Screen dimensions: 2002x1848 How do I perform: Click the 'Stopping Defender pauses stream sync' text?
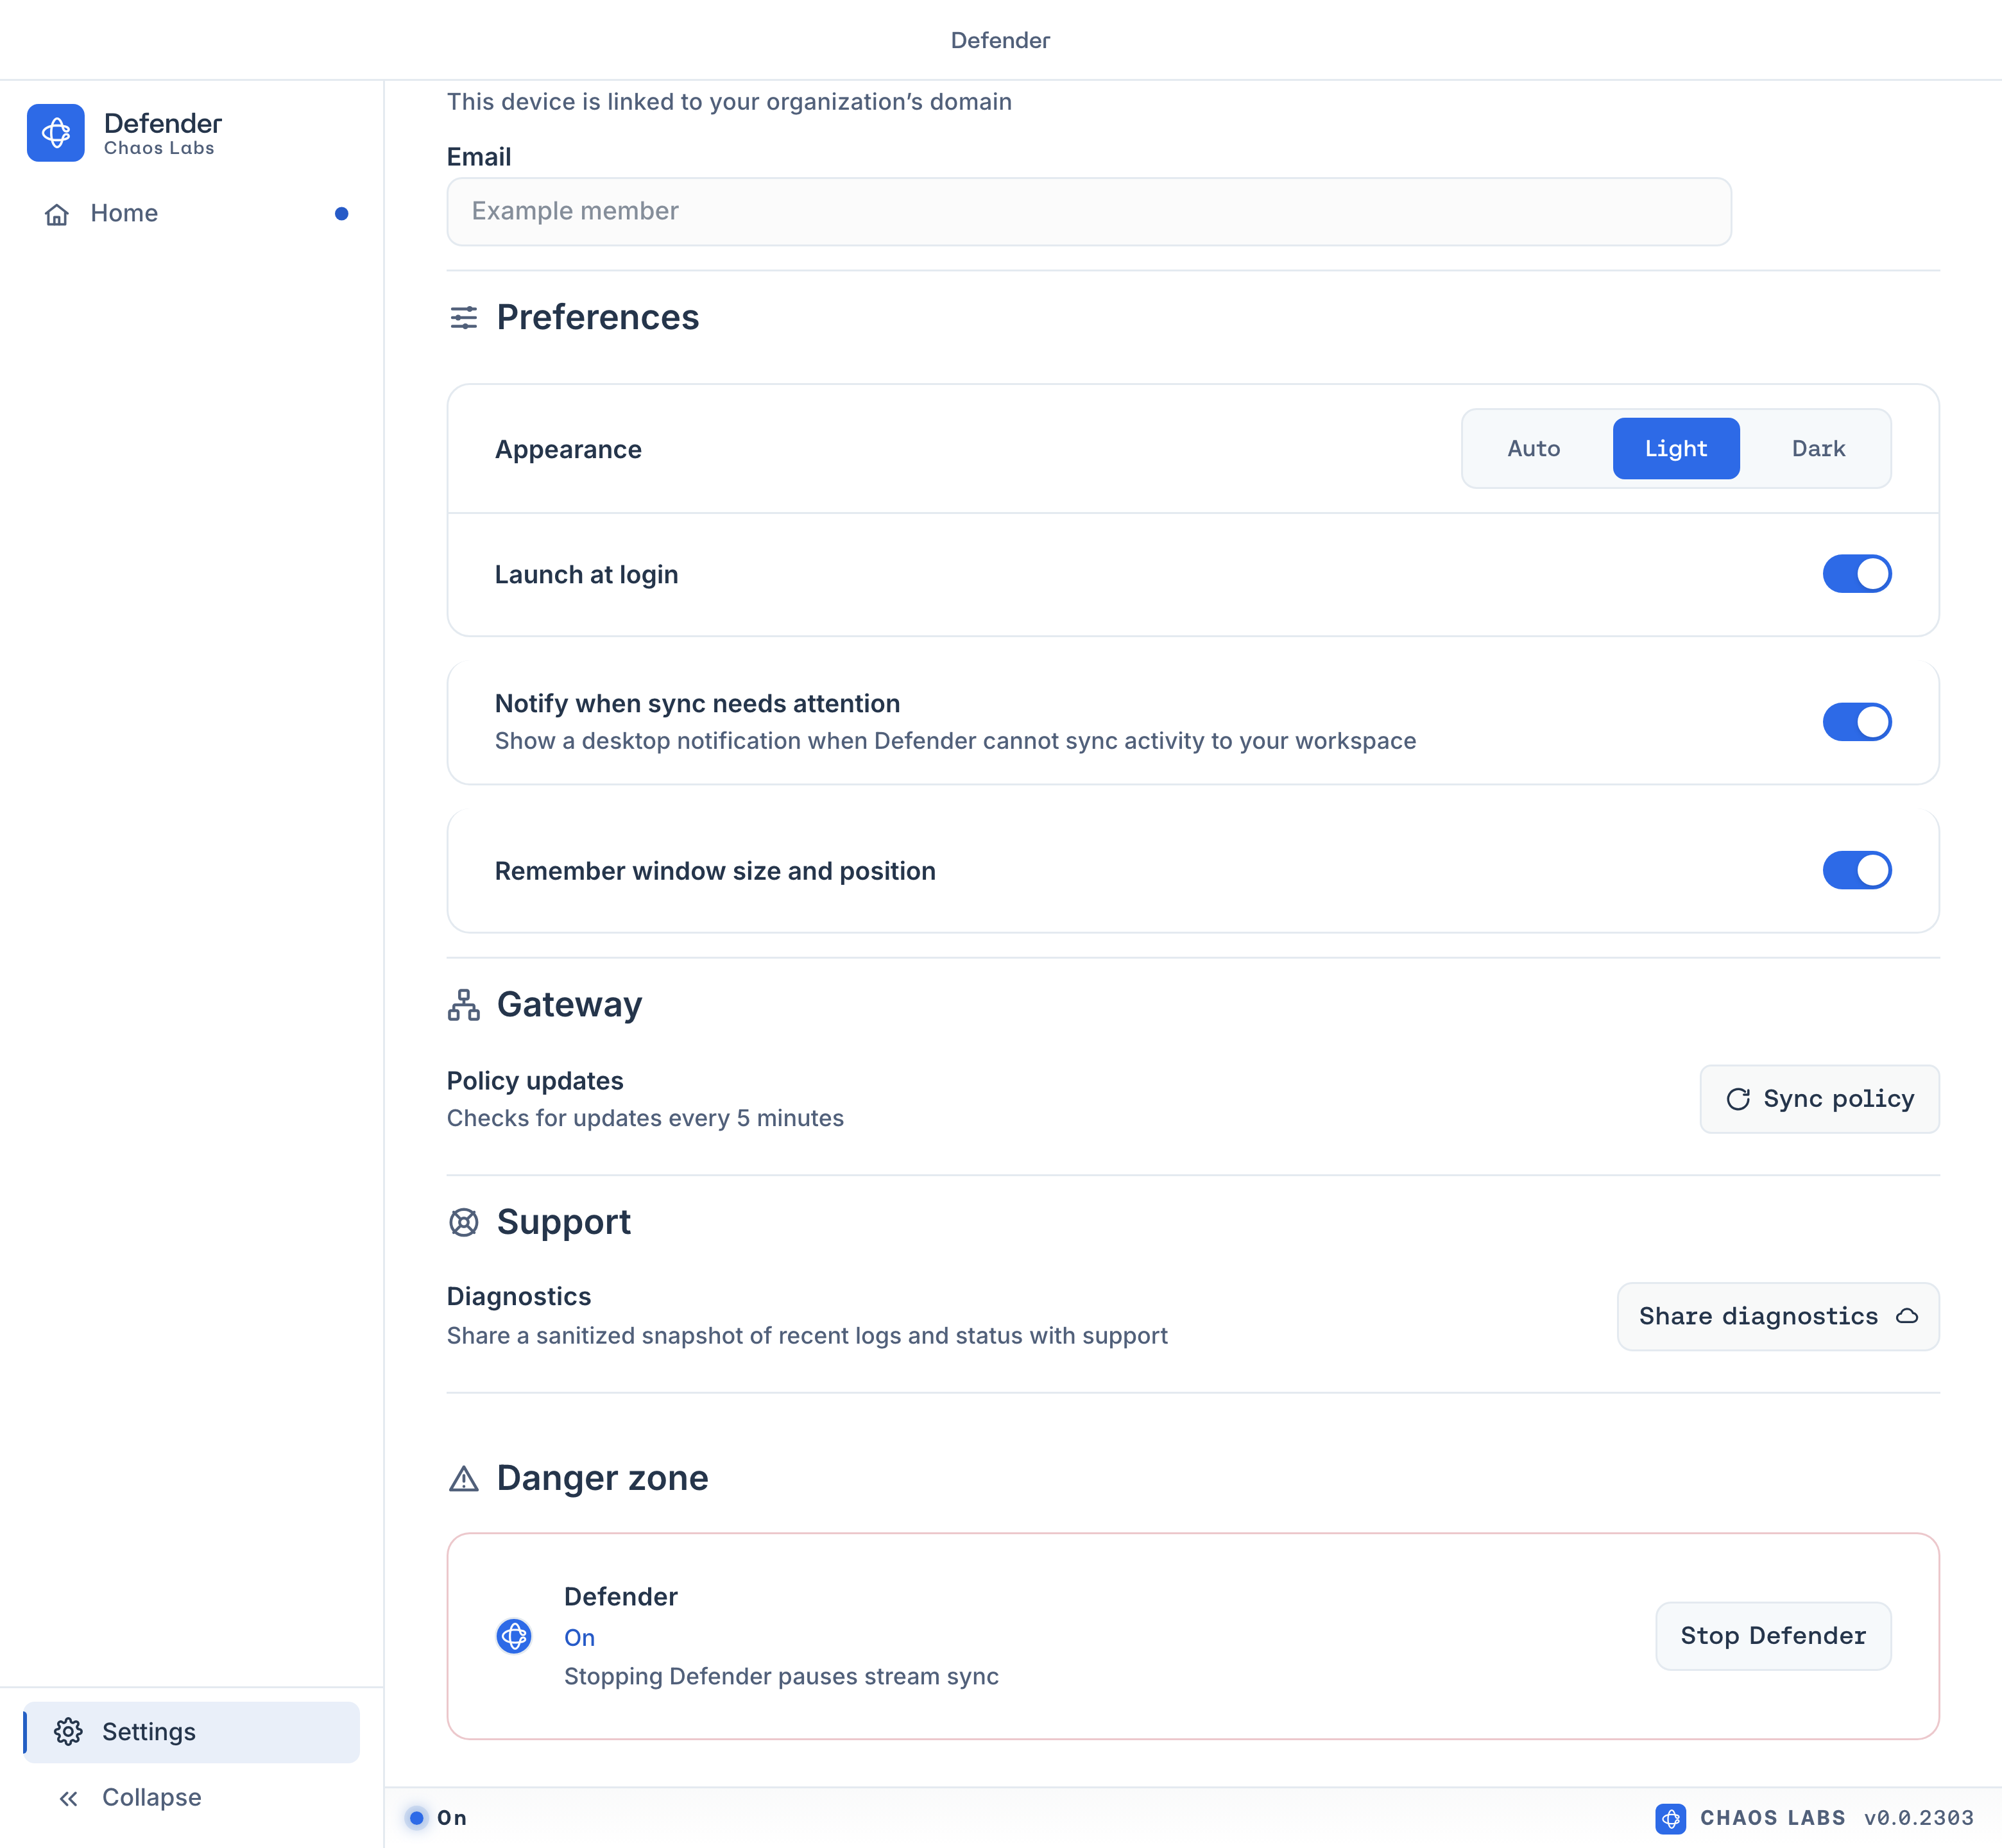pyautogui.click(x=781, y=1677)
